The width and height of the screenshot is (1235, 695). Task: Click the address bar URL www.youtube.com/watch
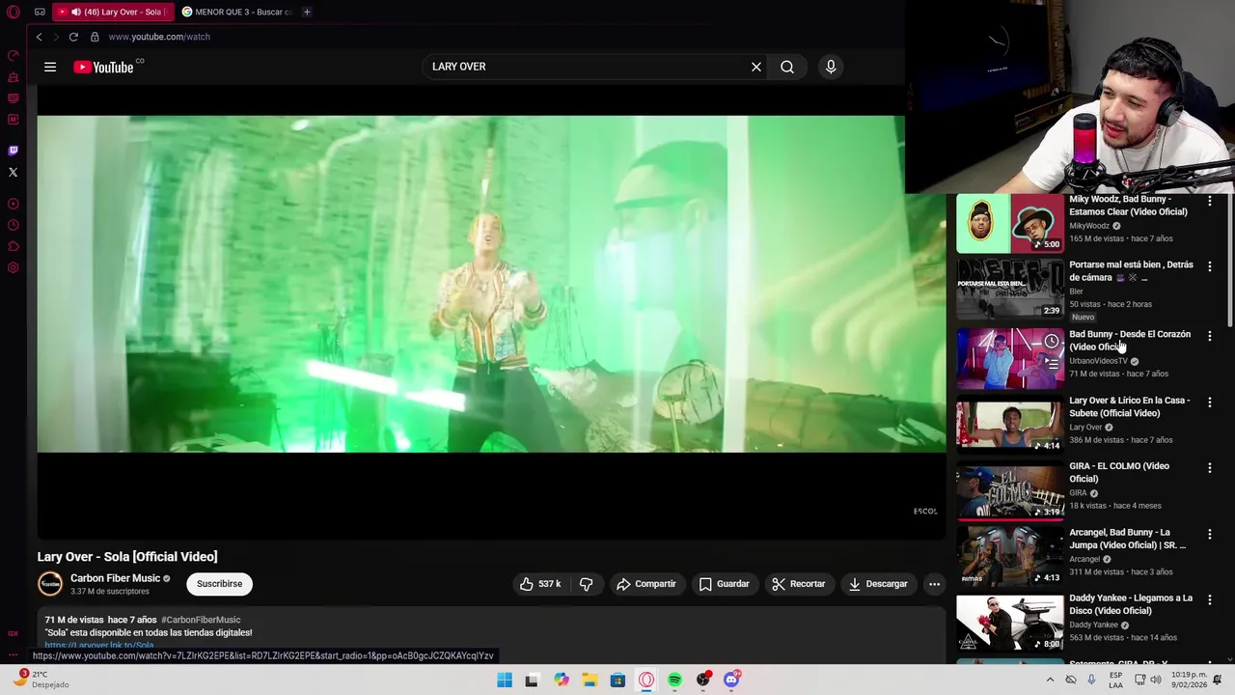point(159,37)
